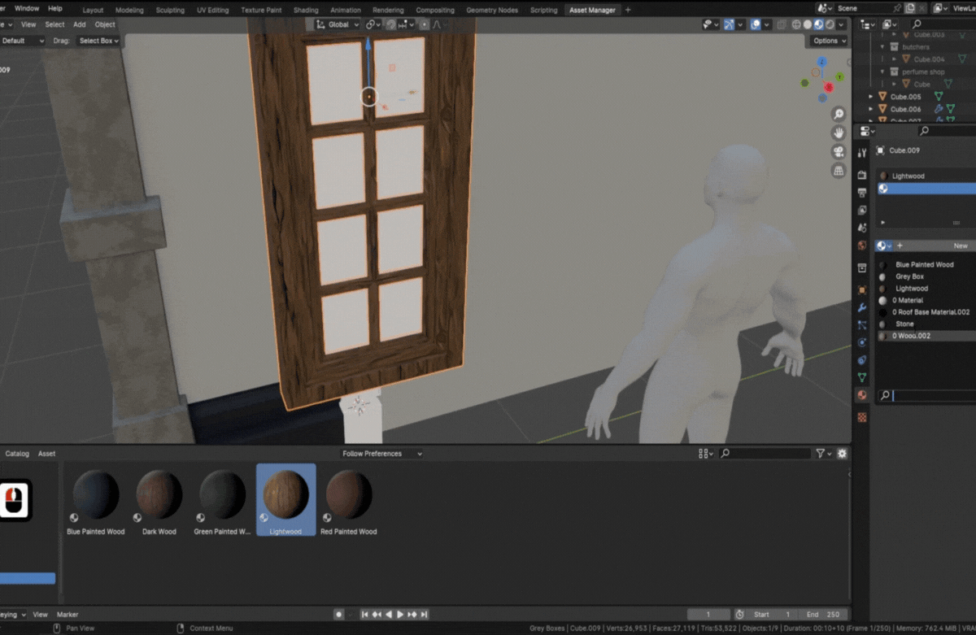Open the Material properties tab icon
The image size is (976, 635).
click(862, 395)
